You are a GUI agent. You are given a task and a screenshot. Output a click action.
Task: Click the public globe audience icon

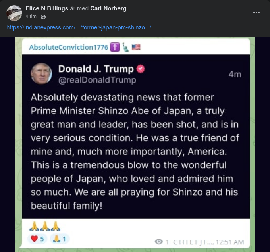point(43,17)
